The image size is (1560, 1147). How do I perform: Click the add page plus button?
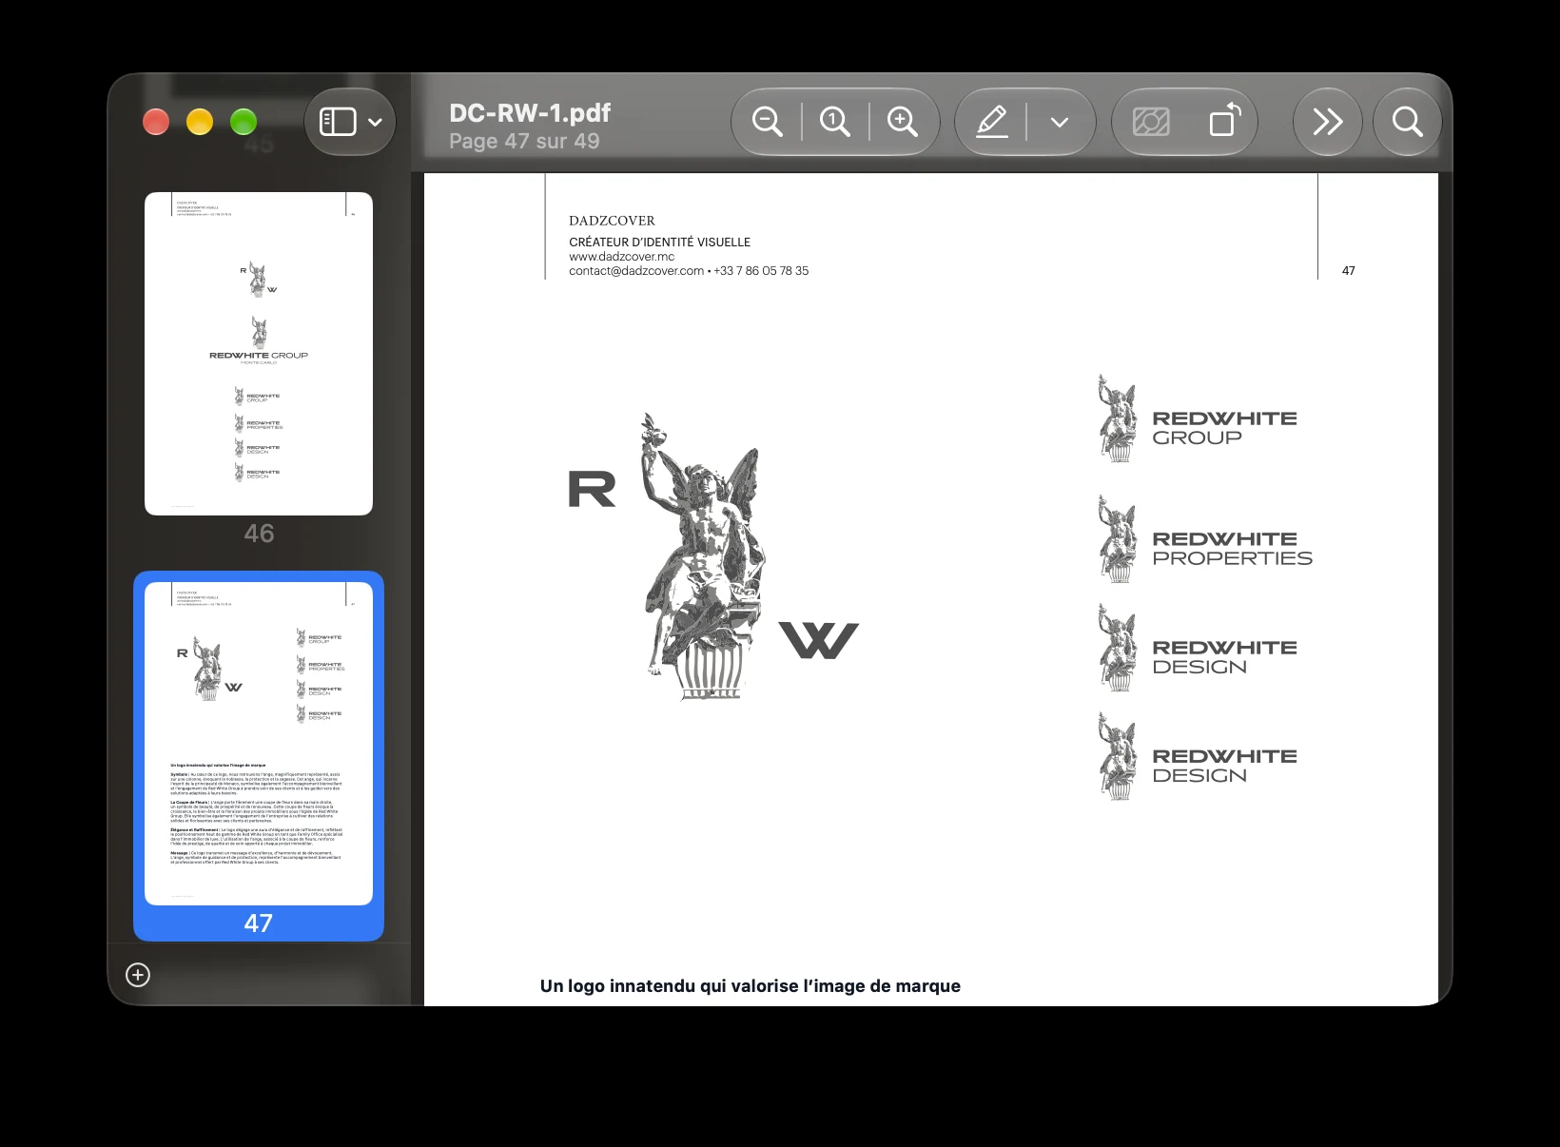(x=138, y=975)
